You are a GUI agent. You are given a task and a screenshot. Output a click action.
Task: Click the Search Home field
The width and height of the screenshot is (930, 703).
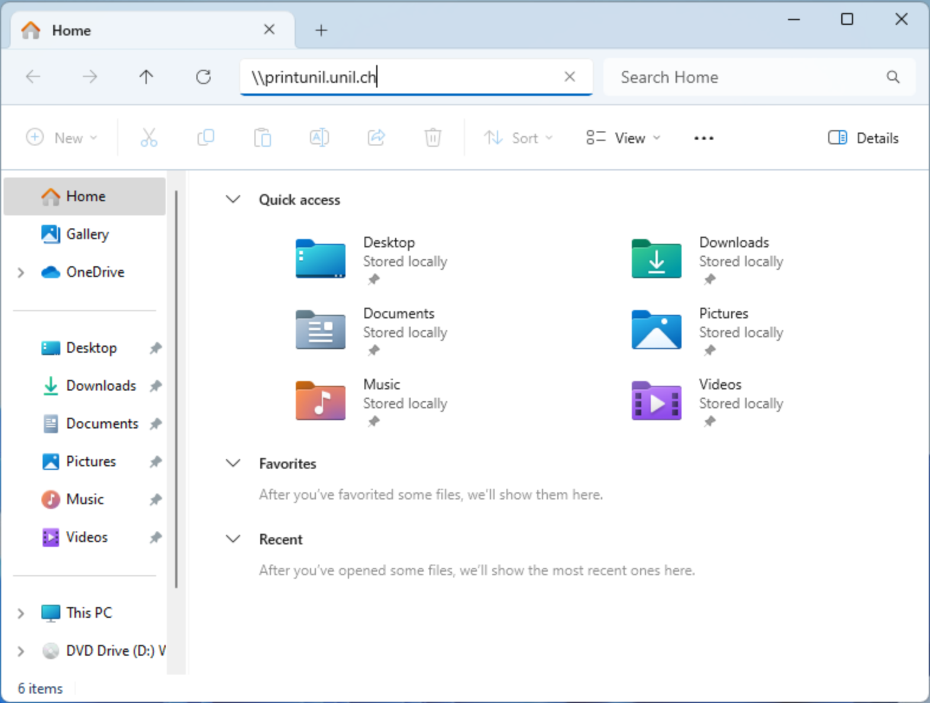coord(745,77)
